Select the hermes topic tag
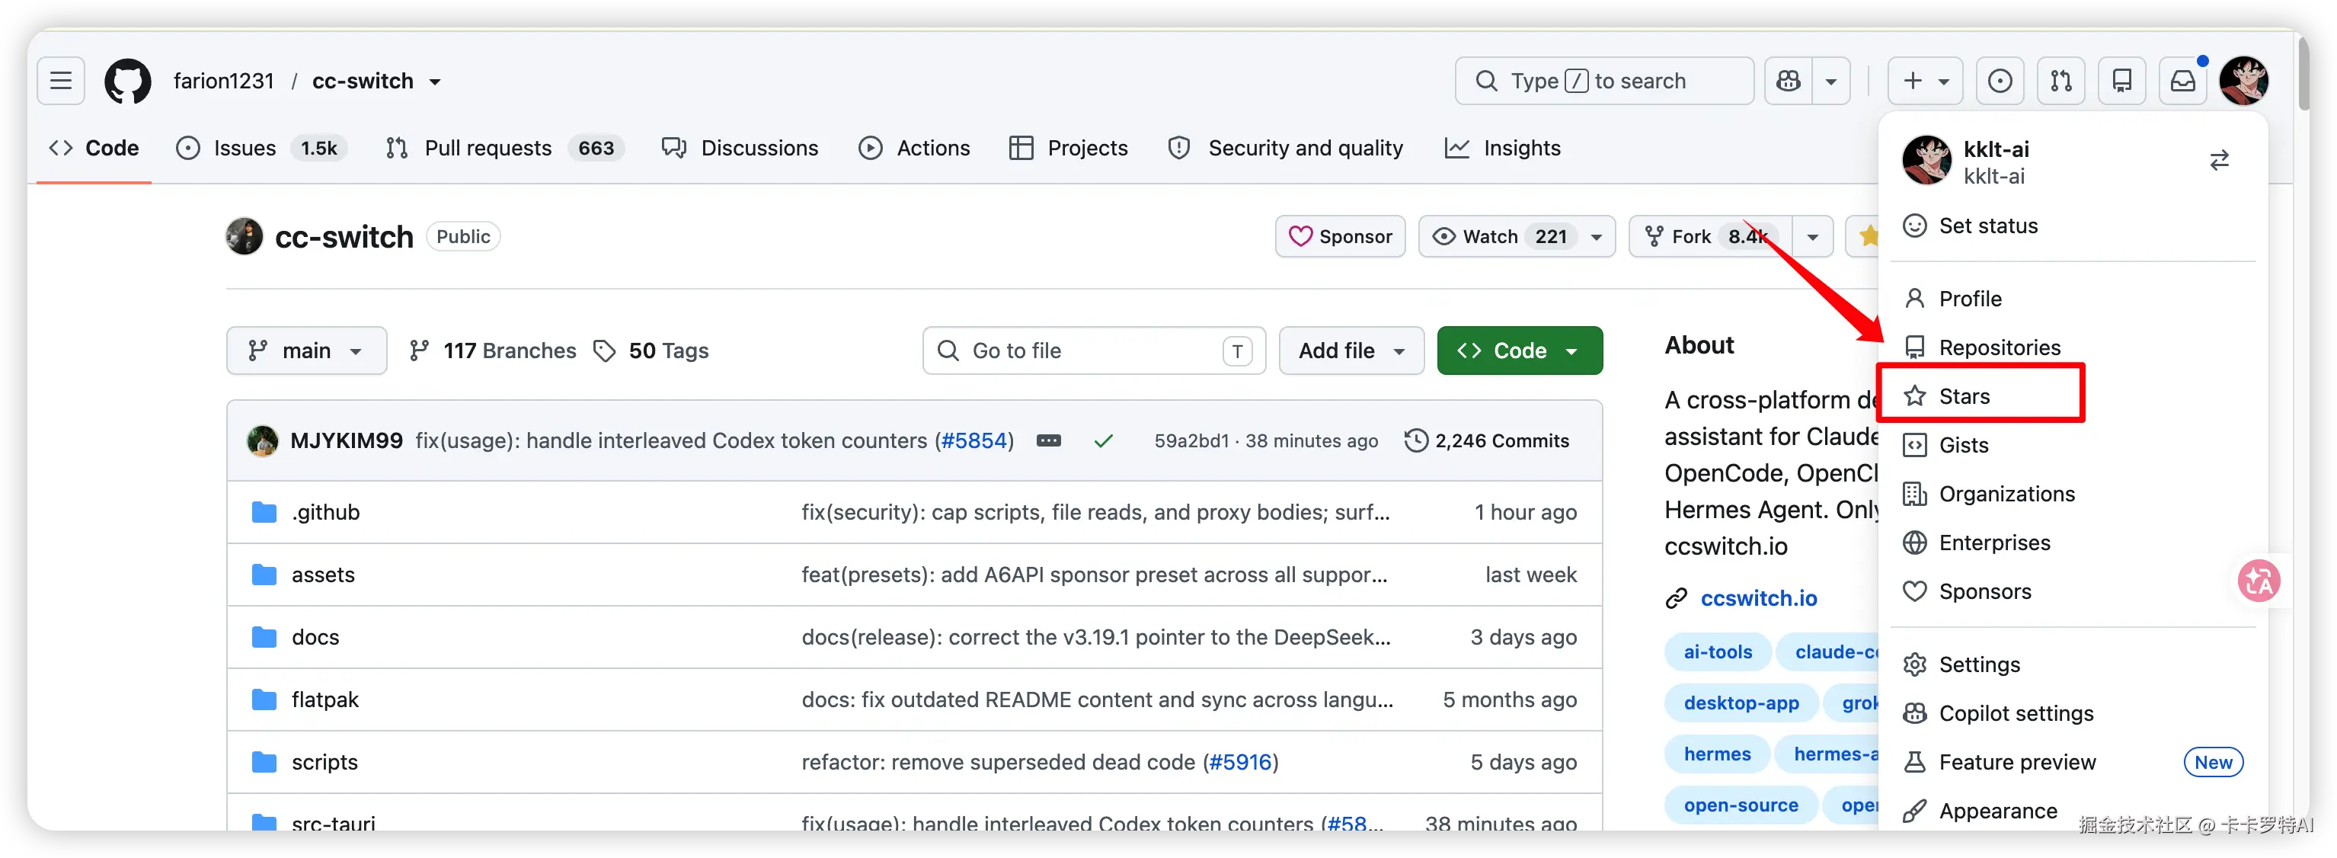2337x858 pixels. (1718, 754)
